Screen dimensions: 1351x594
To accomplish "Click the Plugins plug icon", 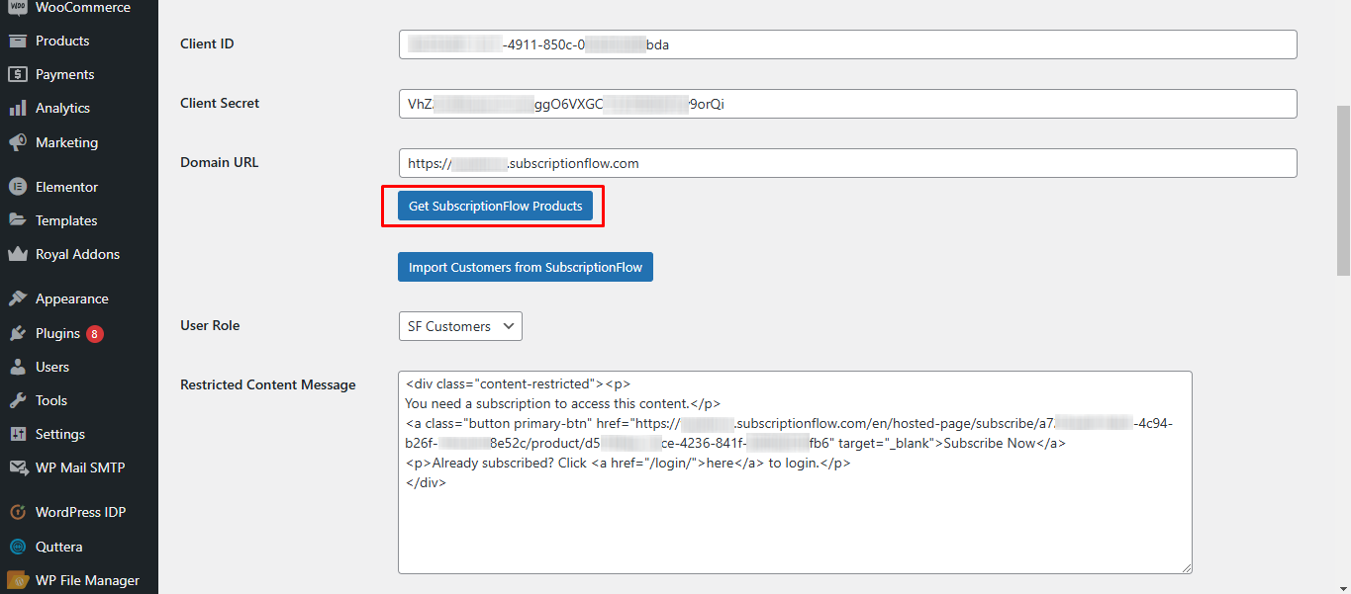I will [x=17, y=333].
